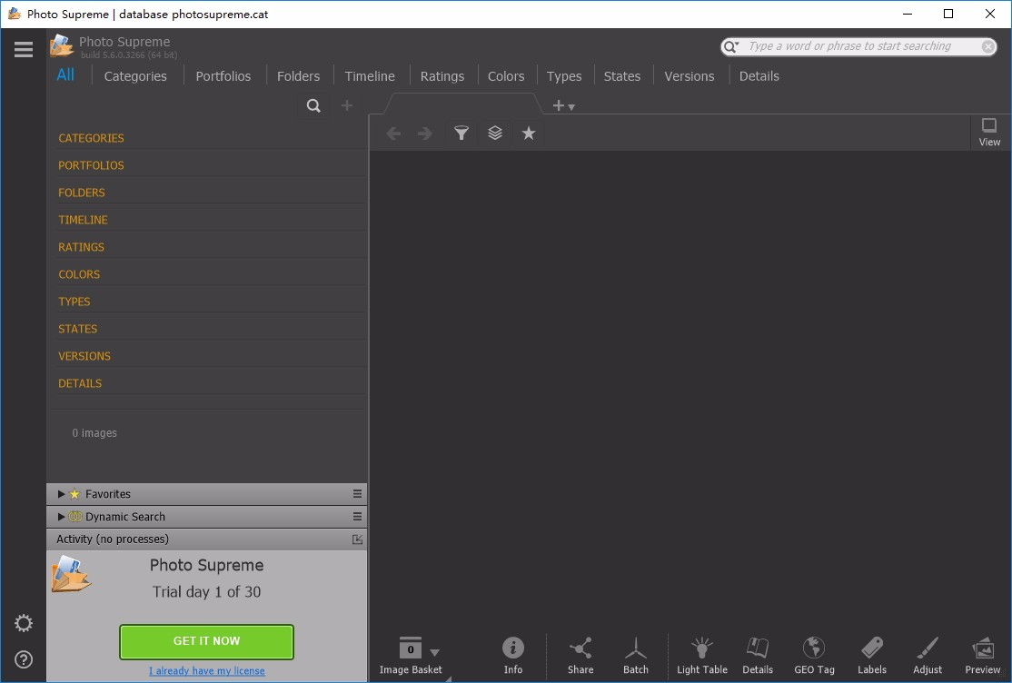Go forward with the right arrow
Viewport: 1012px width, 683px height.
pyautogui.click(x=424, y=134)
